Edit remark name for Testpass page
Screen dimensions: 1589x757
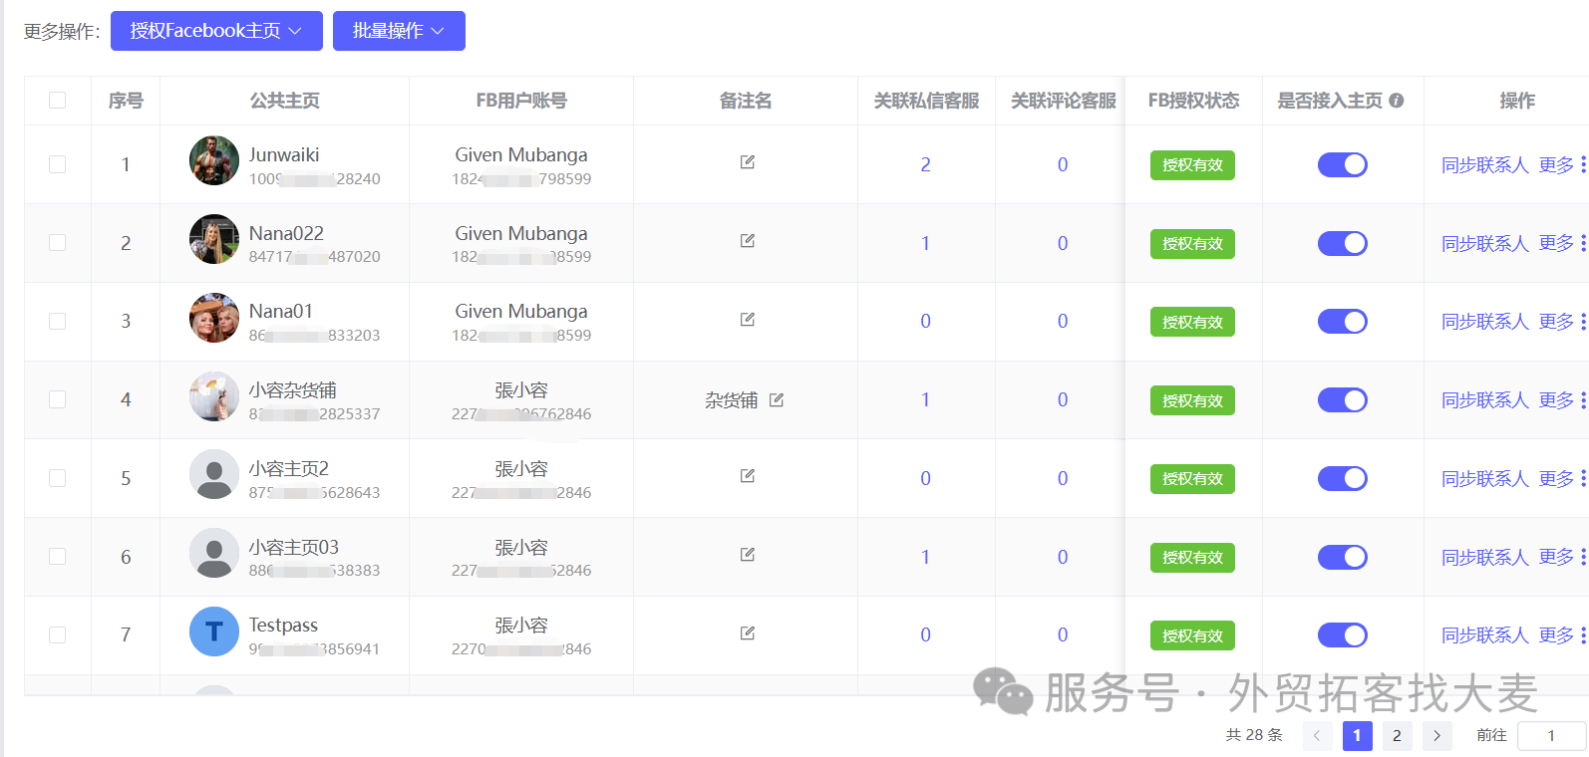tap(747, 633)
